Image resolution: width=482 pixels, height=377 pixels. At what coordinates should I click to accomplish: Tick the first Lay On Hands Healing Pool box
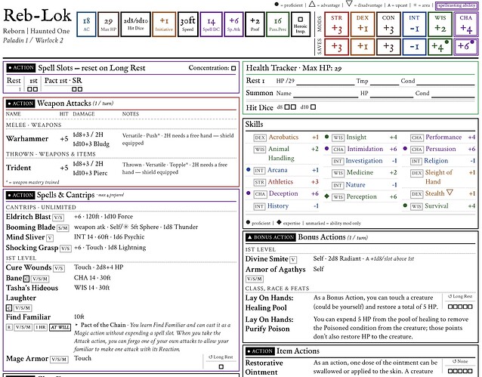click(x=450, y=307)
